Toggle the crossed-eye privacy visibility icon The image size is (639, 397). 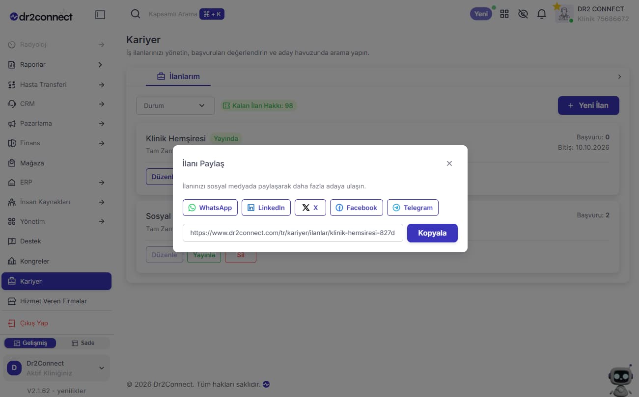(x=523, y=14)
